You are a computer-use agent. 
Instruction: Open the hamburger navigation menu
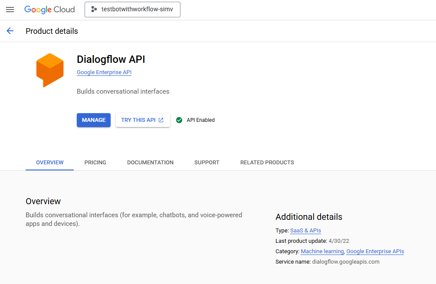click(x=10, y=10)
